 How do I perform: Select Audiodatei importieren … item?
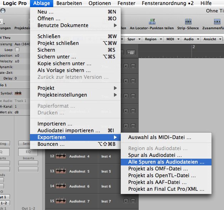coord(75,130)
